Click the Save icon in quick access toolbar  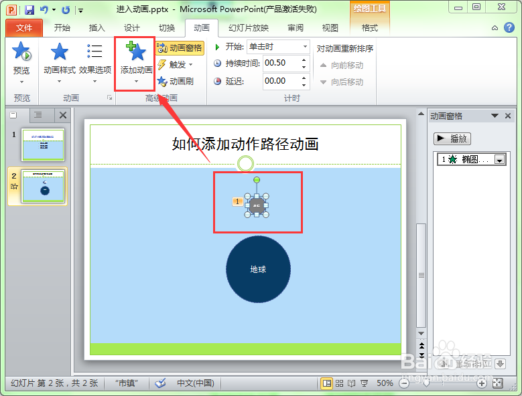[x=29, y=10]
